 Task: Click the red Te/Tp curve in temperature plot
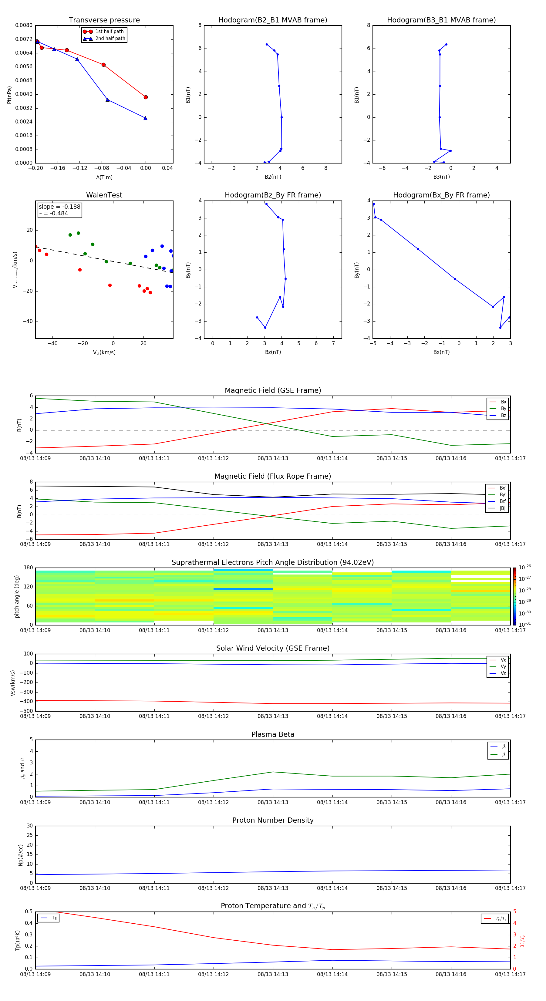coord(273,945)
